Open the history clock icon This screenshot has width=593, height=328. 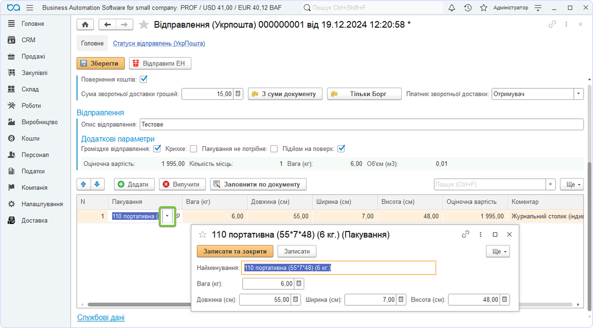click(x=468, y=8)
